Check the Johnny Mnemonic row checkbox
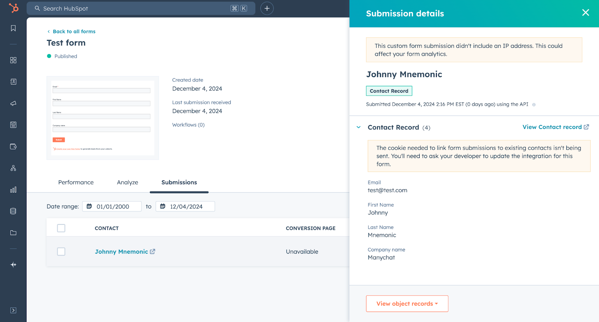 point(61,252)
